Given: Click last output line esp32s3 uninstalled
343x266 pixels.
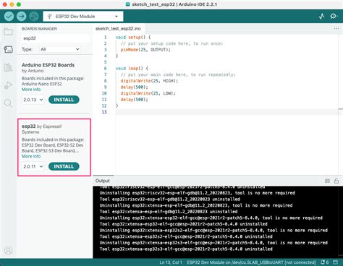Looking at the screenshot, I should click(x=186, y=249).
